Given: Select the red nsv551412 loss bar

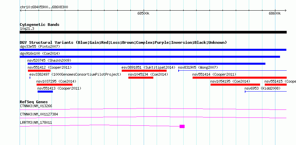Looking at the screenshot, I should (x=39, y=71).
